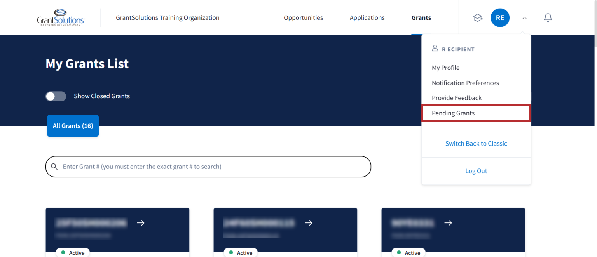The image size is (597, 257).
Task: Select the All Grants (16) tab
Action: [x=73, y=126]
